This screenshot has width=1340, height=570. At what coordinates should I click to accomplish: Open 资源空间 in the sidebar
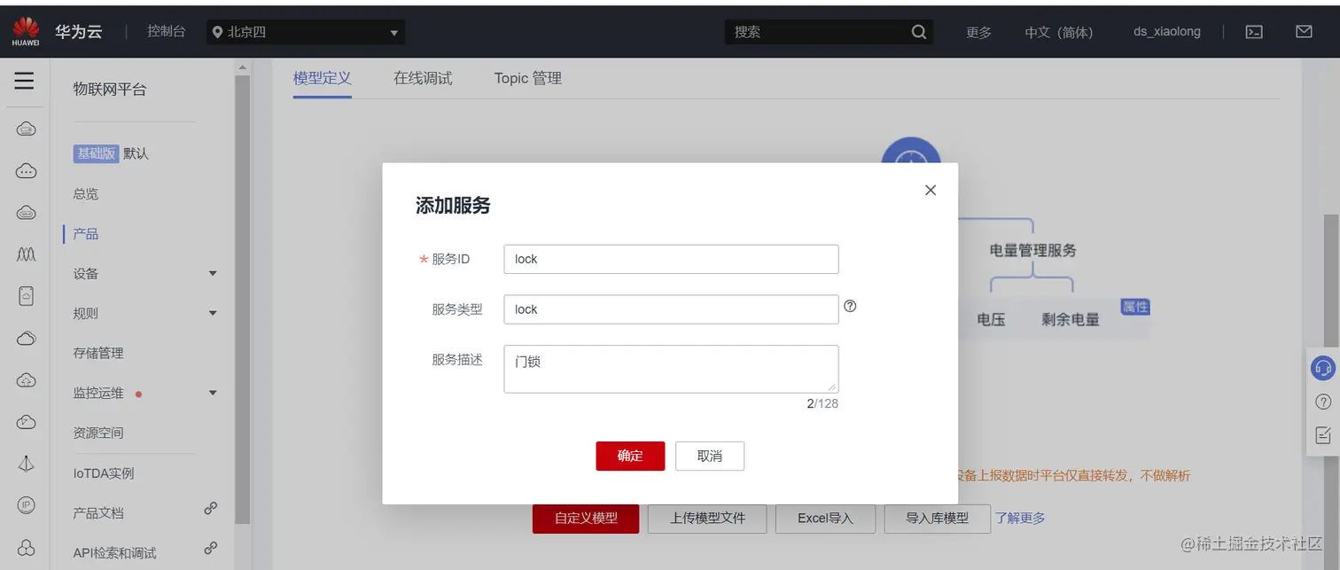(x=98, y=433)
